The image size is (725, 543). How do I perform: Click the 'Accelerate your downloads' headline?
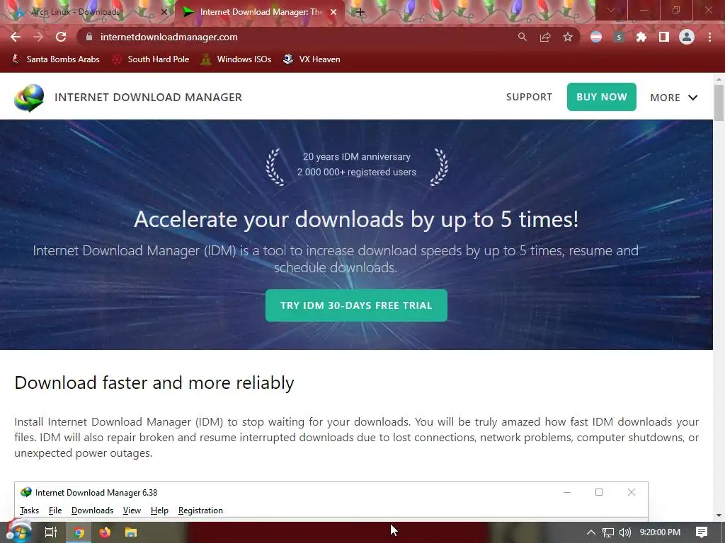356,219
